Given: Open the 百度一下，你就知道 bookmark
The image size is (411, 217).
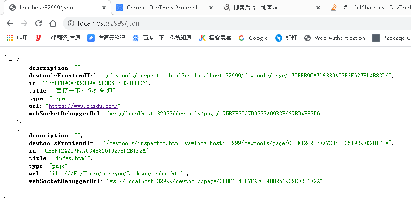Looking at the screenshot, I should [167, 38].
